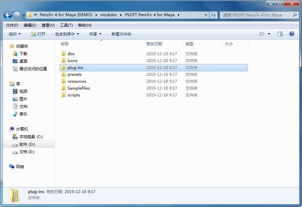Click the forward navigation arrow

click(x=17, y=15)
